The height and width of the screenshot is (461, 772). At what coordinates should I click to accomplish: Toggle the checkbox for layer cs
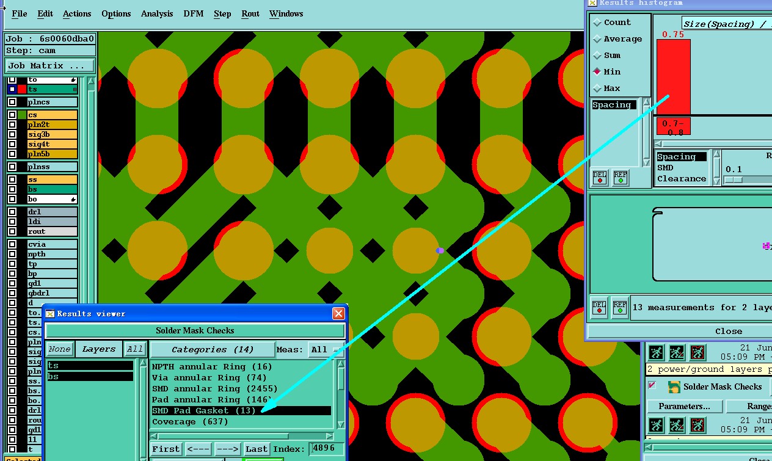(x=12, y=115)
